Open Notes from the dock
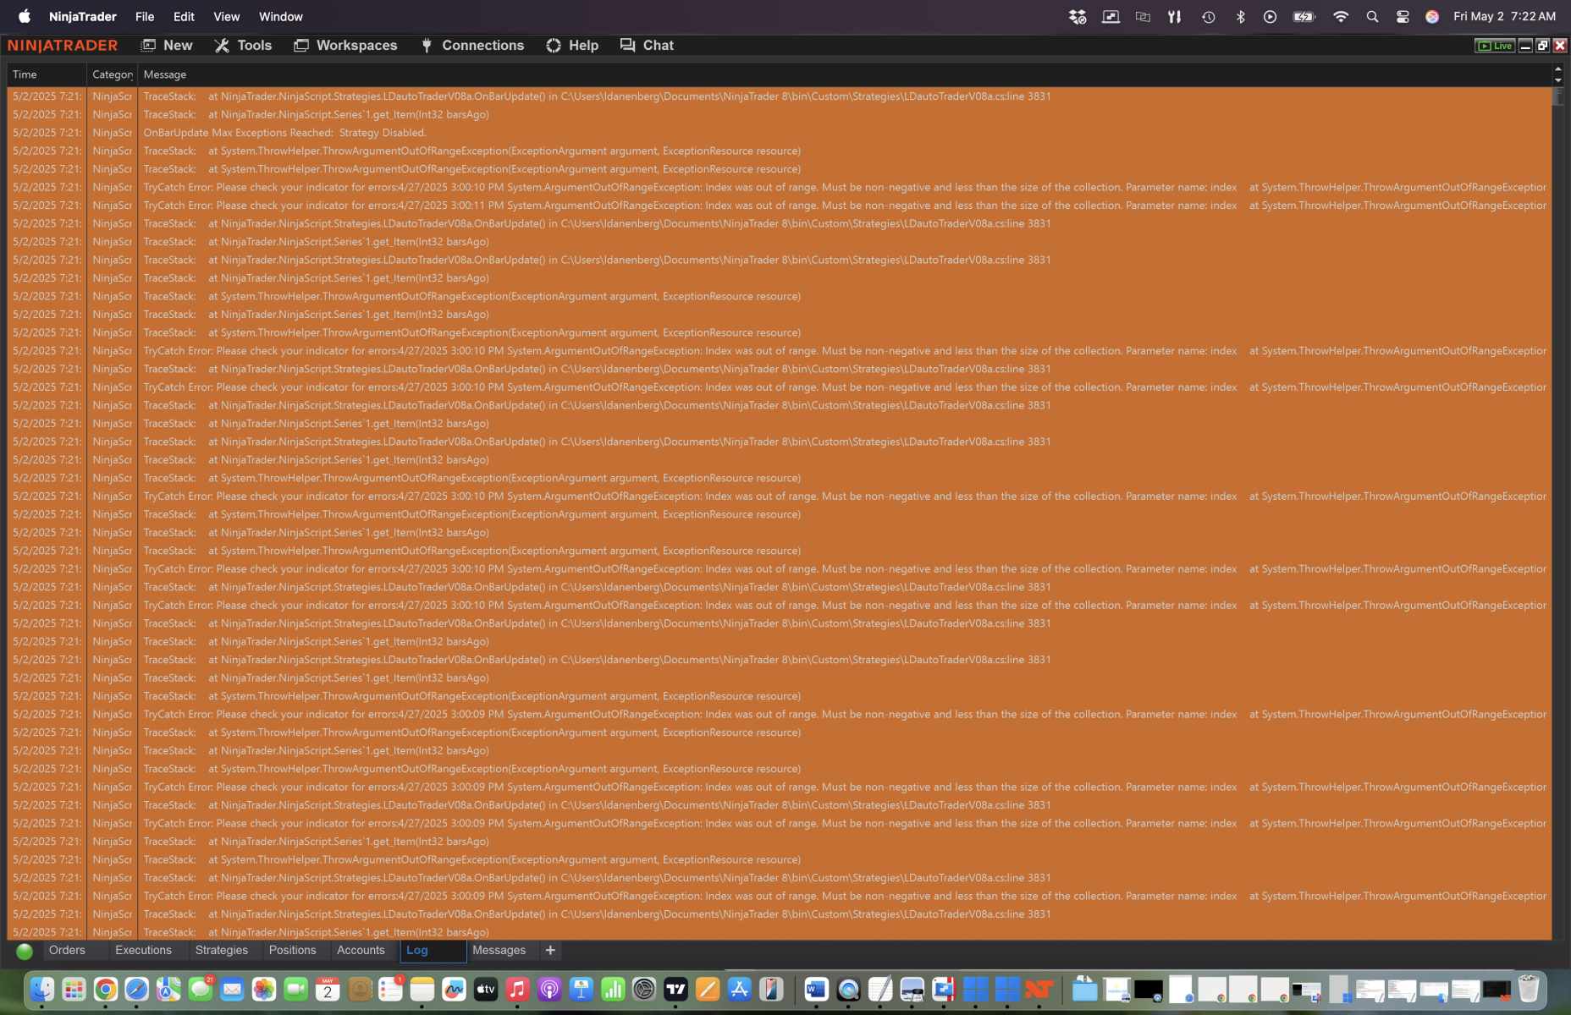This screenshot has width=1571, height=1015. pos(422,989)
